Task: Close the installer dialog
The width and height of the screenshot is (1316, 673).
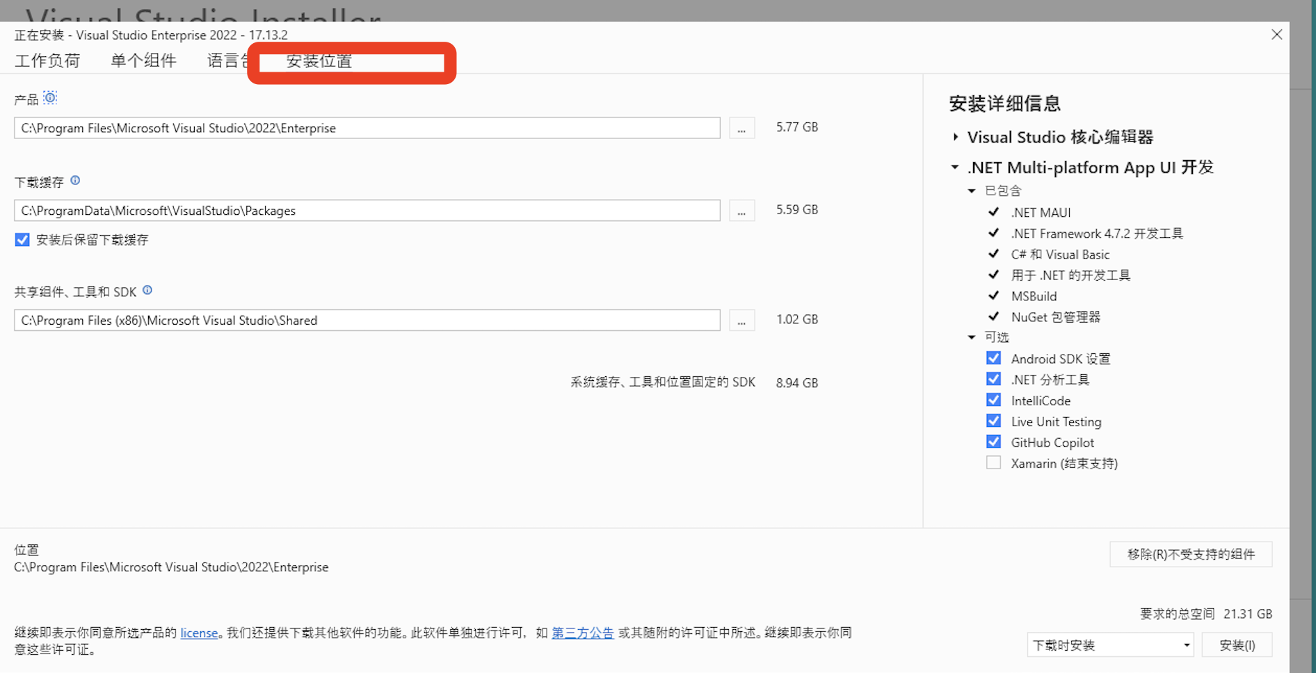Action: coord(1276,35)
